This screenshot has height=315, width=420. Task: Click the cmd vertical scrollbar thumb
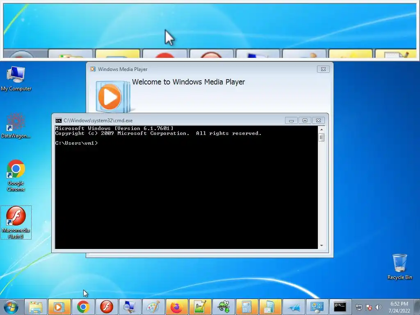(322, 137)
